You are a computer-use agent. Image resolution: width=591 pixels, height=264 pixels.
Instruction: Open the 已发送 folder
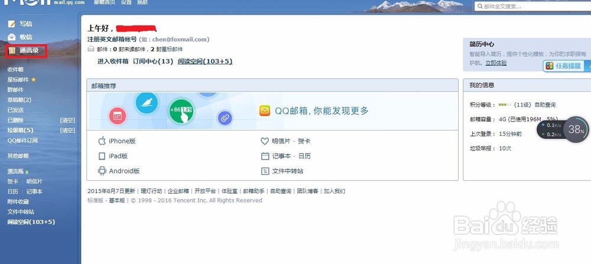[15, 110]
